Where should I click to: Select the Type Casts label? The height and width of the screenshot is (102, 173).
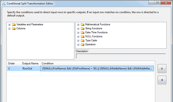[x=91, y=41]
